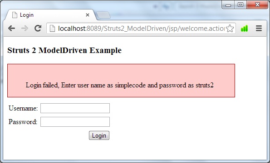Close the browser window

coord(257,5)
